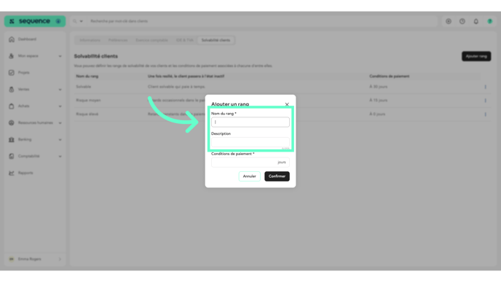Viewport: 501px width, 282px height.
Task: Focus the Nom du rang input field
Action: pos(250,122)
